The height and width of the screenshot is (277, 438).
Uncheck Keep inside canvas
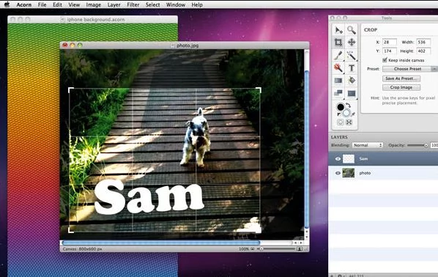(385, 60)
